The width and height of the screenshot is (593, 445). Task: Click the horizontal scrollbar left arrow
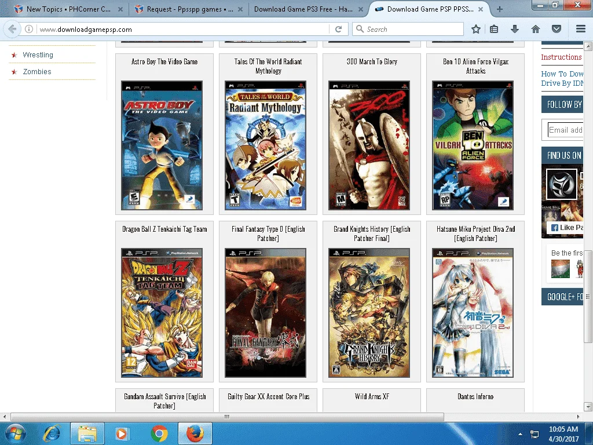(5, 417)
